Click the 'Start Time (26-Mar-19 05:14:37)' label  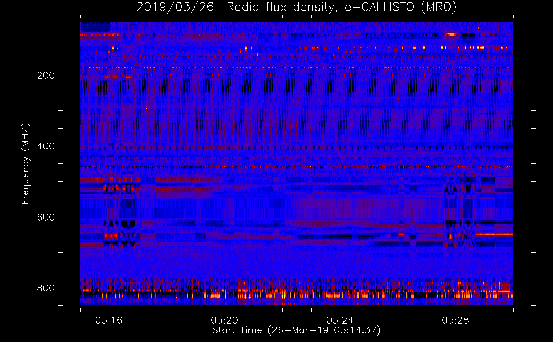pos(296,330)
